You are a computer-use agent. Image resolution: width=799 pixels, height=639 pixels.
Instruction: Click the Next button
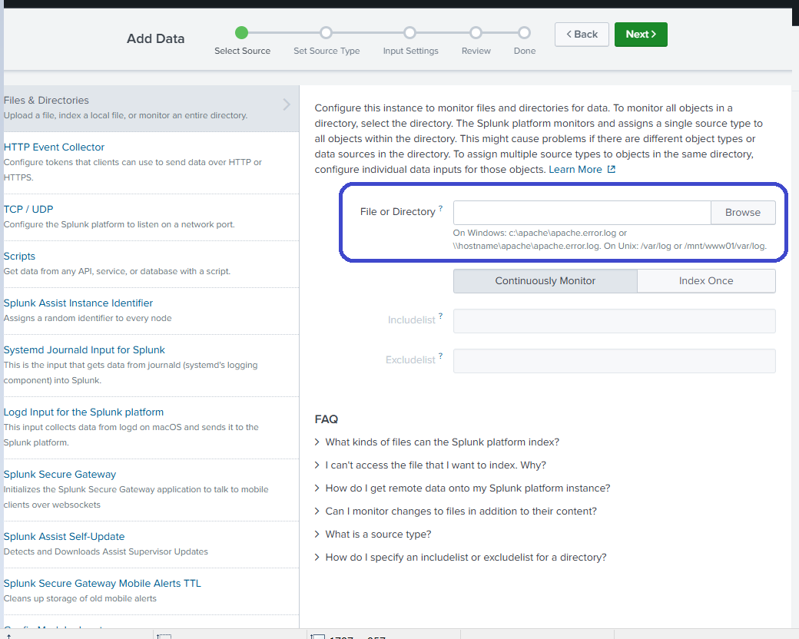641,35
